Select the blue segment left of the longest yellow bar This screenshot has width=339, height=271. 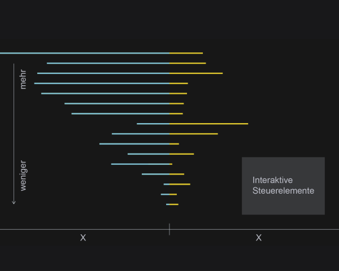153,124
